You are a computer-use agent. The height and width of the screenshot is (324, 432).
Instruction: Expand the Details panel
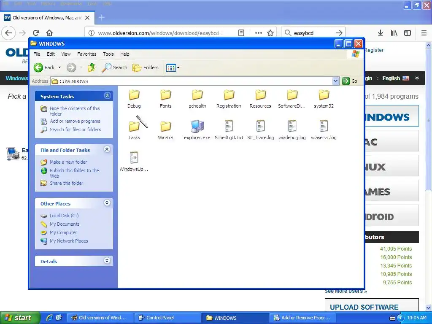(107, 261)
